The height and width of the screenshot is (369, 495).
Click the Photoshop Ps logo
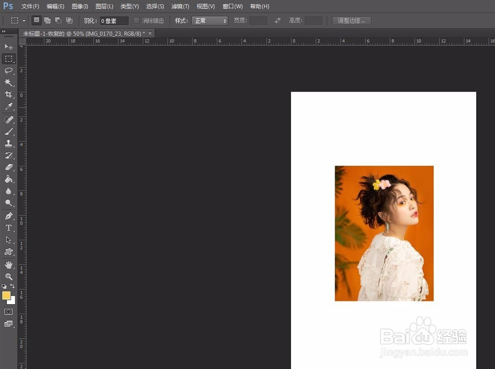coord(8,6)
